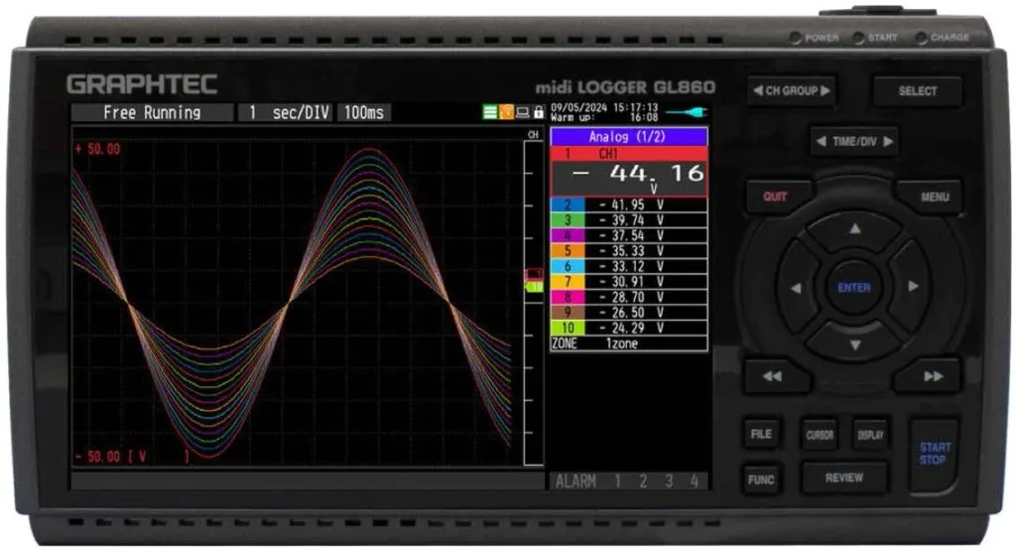Viewport: 1016px width, 551px height.
Task: Open the MENU key
Action: (x=934, y=197)
